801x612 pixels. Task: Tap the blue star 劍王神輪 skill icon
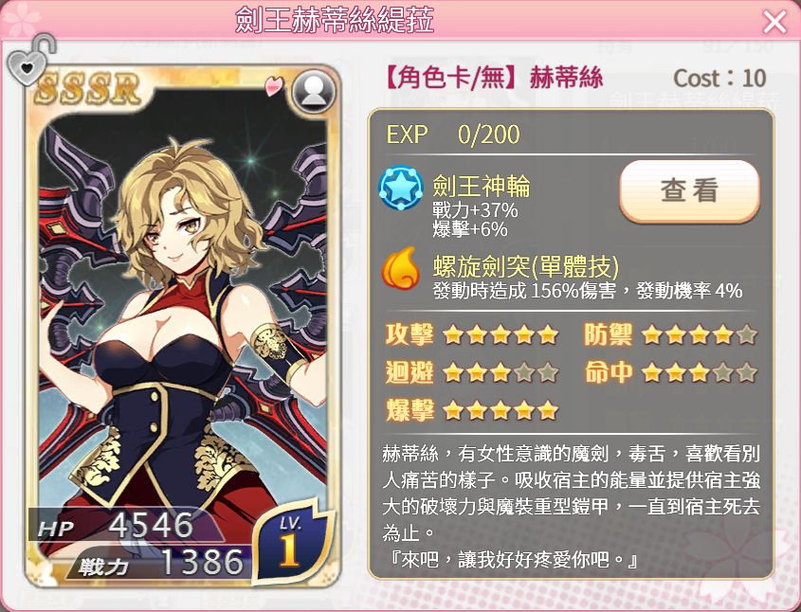401,188
